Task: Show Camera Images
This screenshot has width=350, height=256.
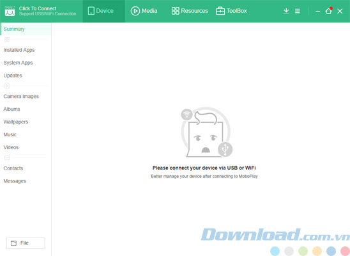Action: (21, 97)
